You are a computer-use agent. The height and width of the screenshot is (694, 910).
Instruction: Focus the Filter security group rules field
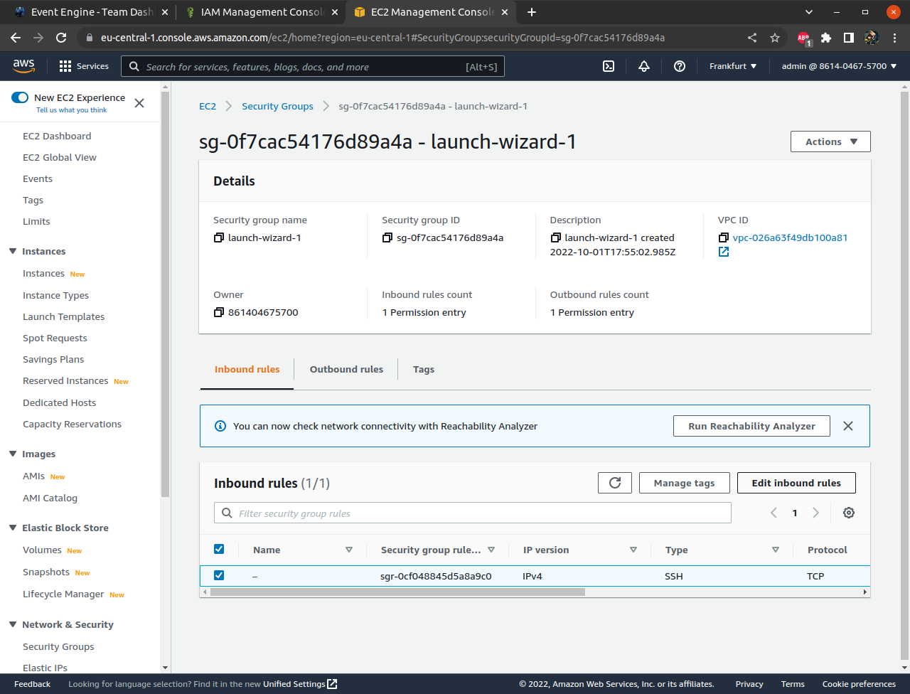[x=473, y=513]
